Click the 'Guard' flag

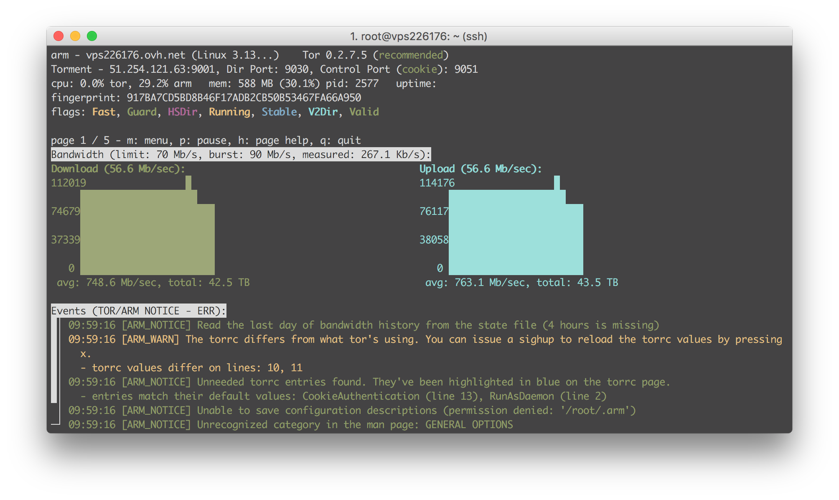pyautogui.click(x=142, y=112)
